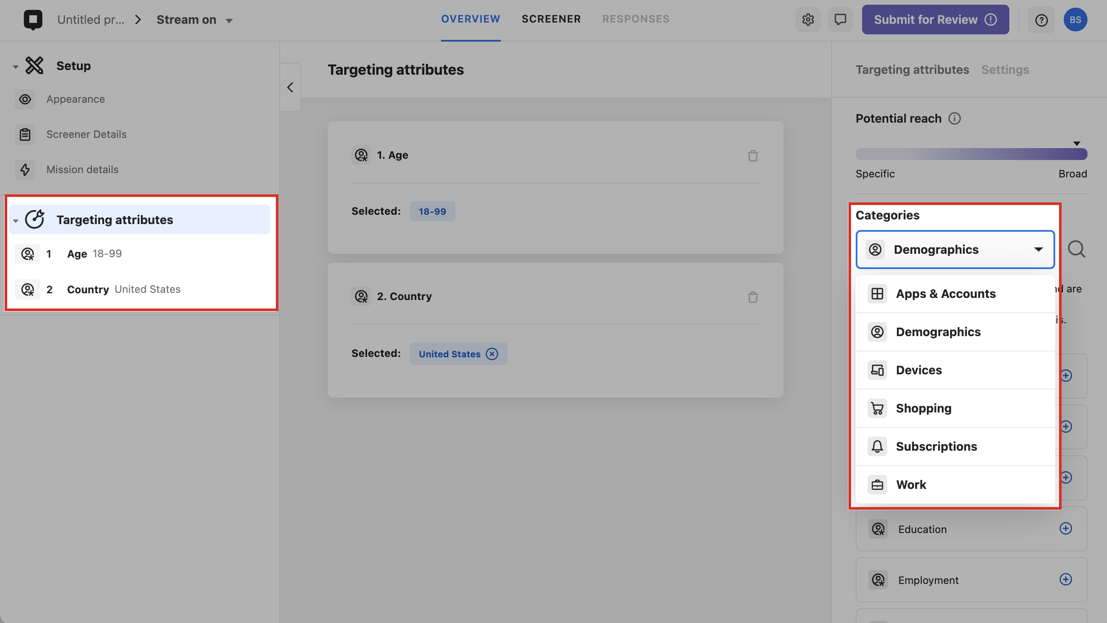
Task: Switch to the Screener tab
Action: click(551, 19)
